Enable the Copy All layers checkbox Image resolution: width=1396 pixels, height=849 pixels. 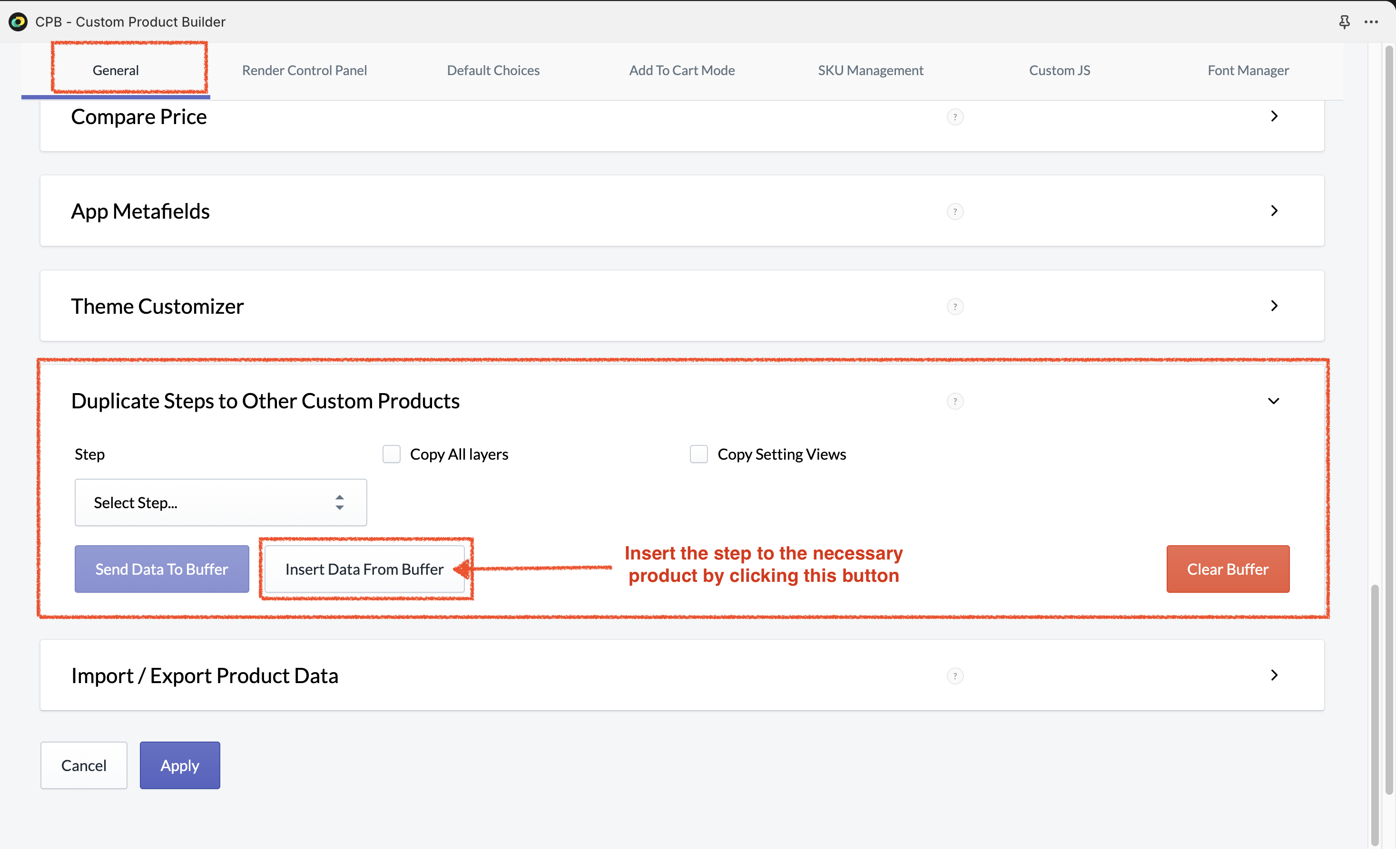click(392, 454)
